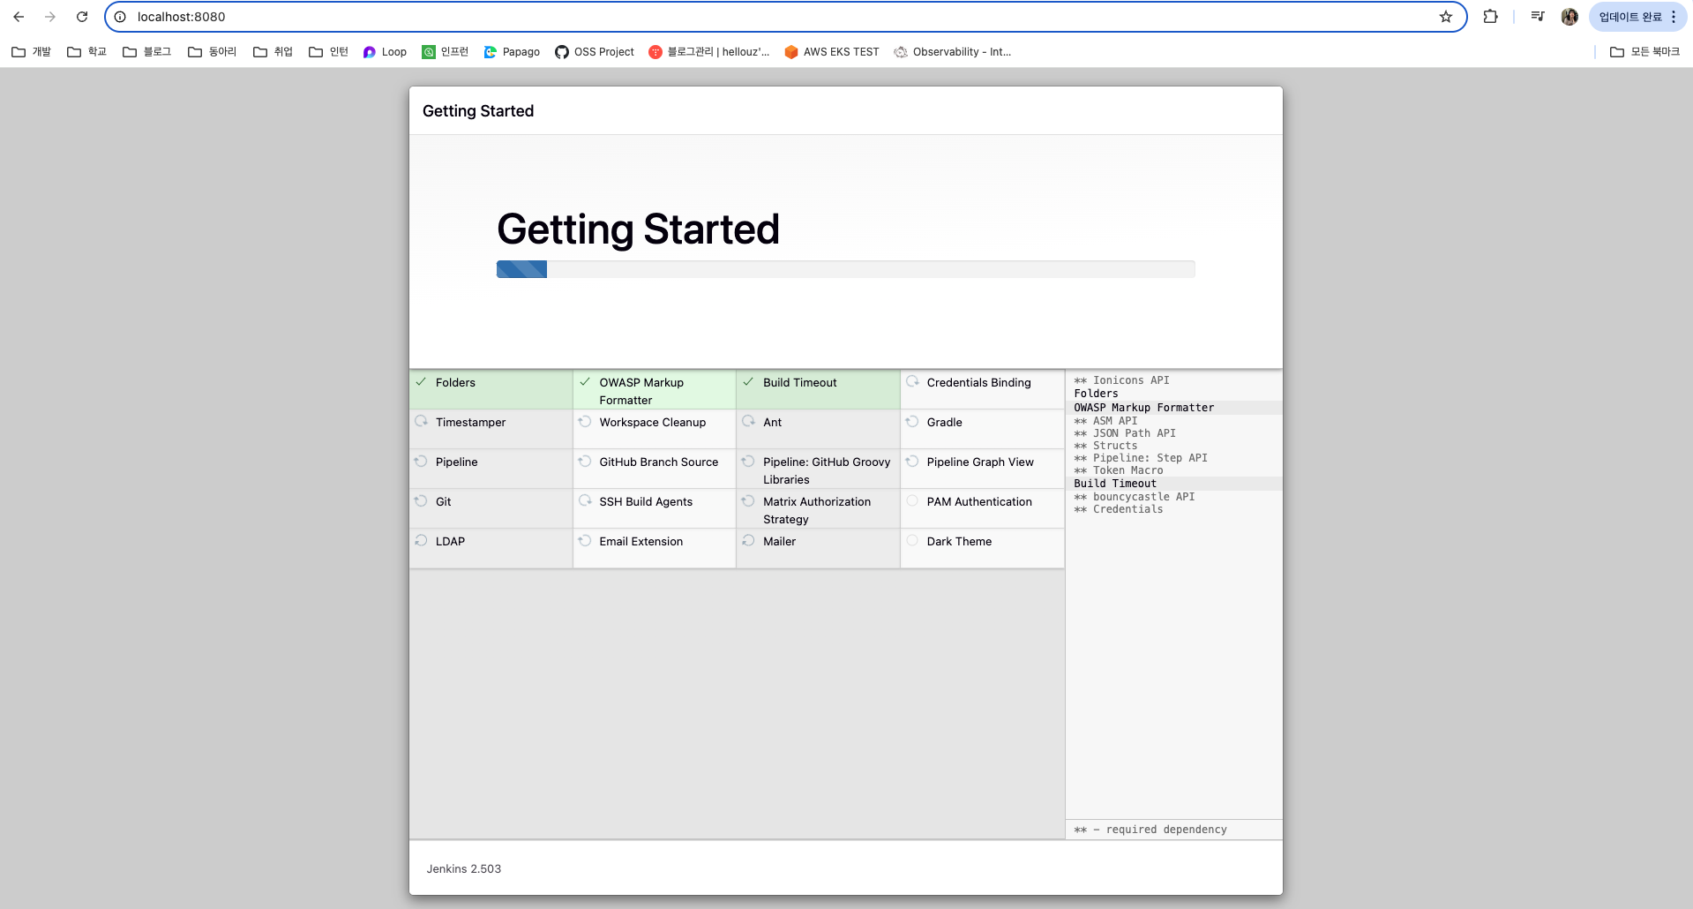Screen dimensions: 1693x909
Task: Reload the localhost:8080 page
Action: 82,17
